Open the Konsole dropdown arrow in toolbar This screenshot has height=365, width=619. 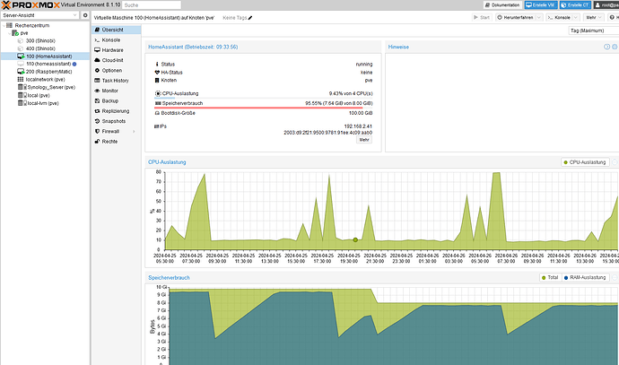576,18
